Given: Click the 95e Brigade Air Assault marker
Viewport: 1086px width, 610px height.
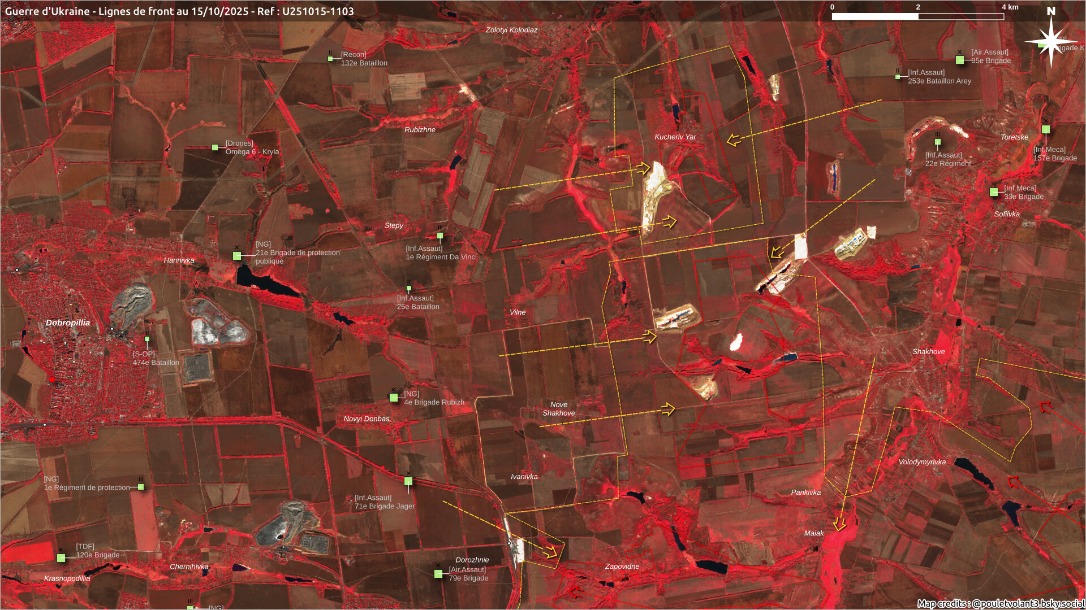Looking at the screenshot, I should click(960, 60).
